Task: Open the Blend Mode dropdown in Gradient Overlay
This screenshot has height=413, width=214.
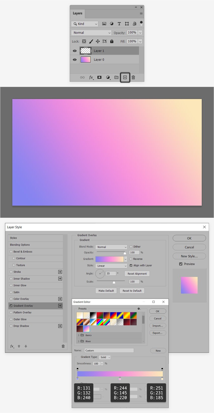Action: [112, 247]
